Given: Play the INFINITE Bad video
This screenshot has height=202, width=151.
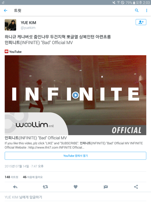Looking at the screenshot, I should pyautogui.click(x=75, y=95).
